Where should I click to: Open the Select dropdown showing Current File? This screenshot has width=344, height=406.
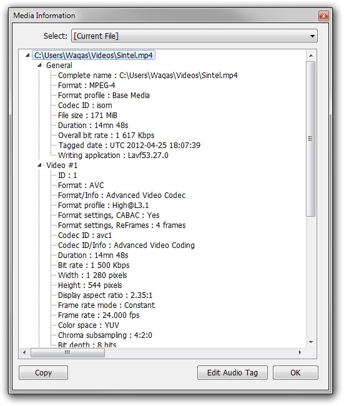[x=194, y=36]
